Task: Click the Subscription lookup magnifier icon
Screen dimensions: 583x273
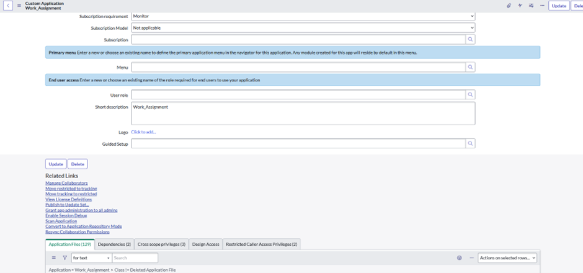Action: click(471, 39)
